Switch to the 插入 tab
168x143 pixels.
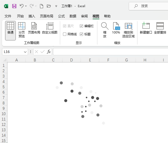click(32, 16)
